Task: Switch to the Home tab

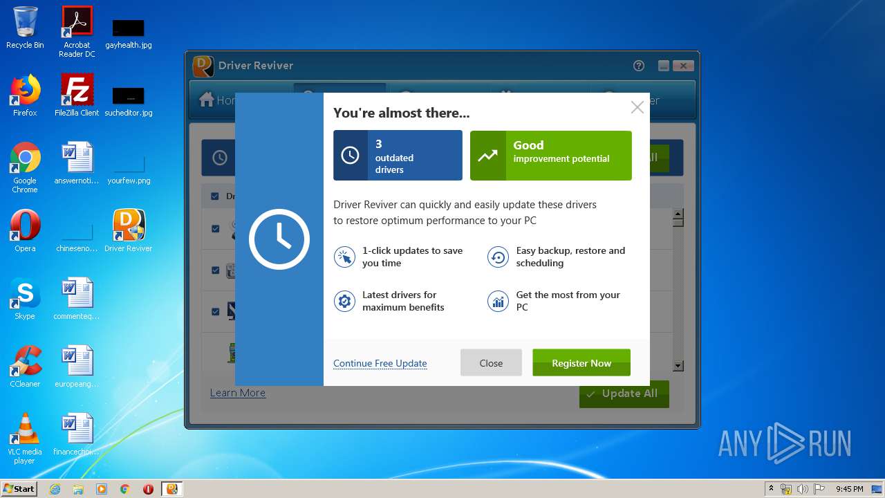Action: [217, 100]
